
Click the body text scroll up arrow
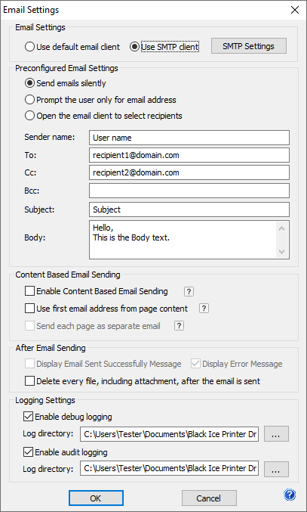pyautogui.click(x=282, y=228)
